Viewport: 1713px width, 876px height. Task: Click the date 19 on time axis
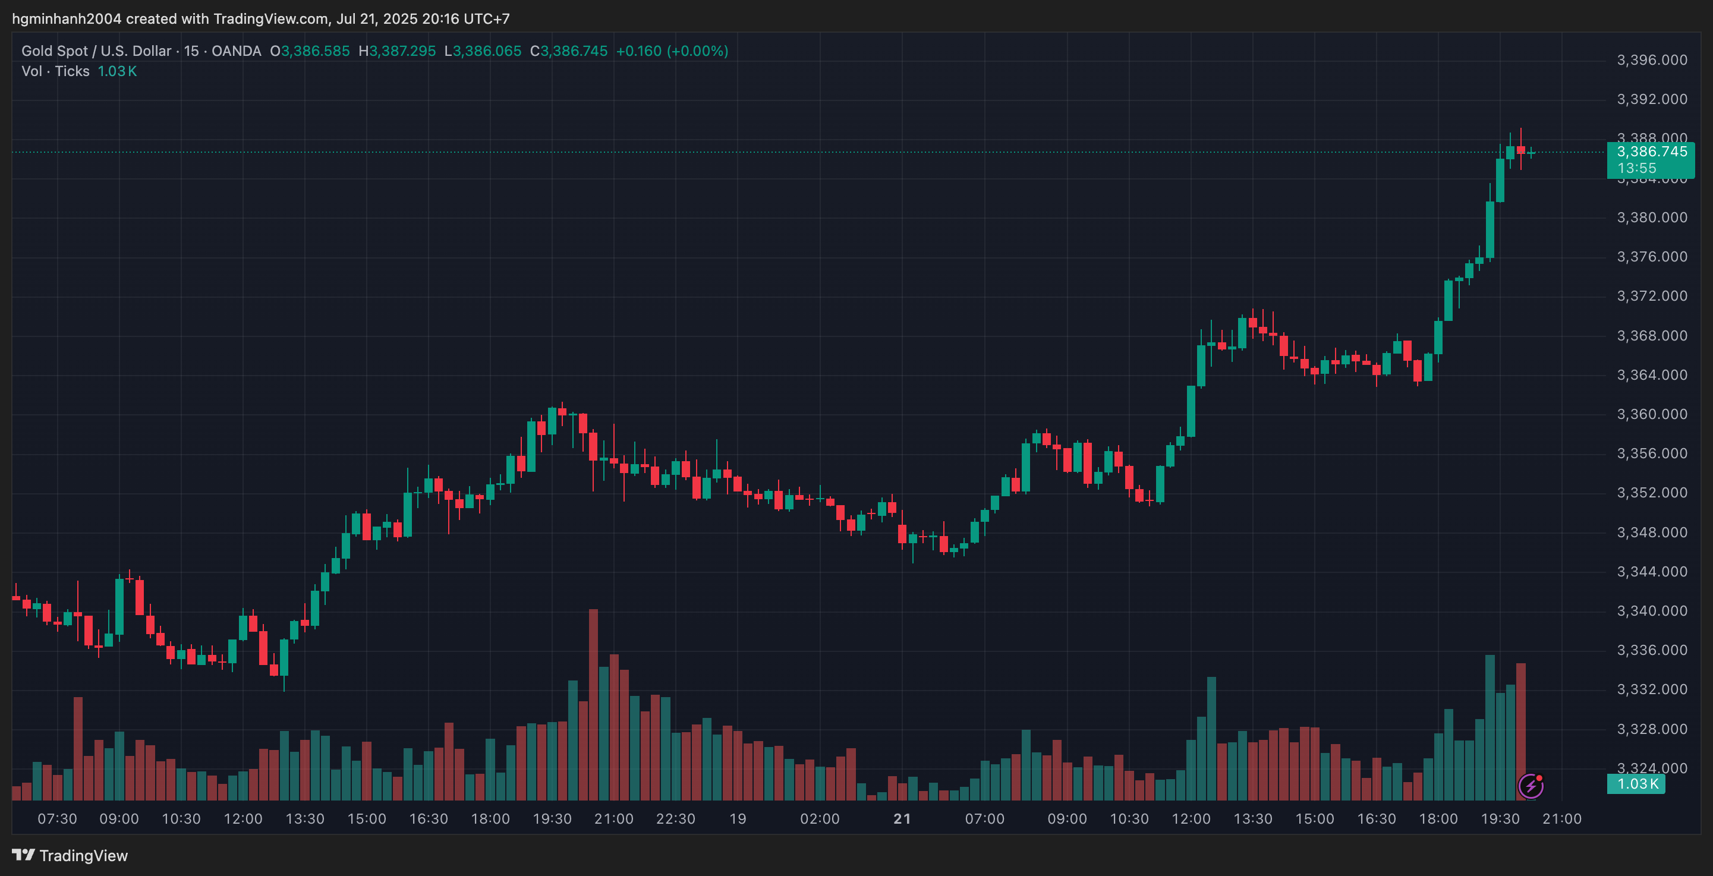tap(738, 819)
